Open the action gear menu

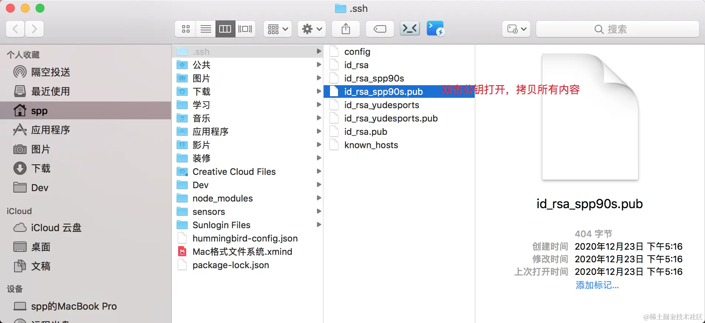[x=312, y=29]
